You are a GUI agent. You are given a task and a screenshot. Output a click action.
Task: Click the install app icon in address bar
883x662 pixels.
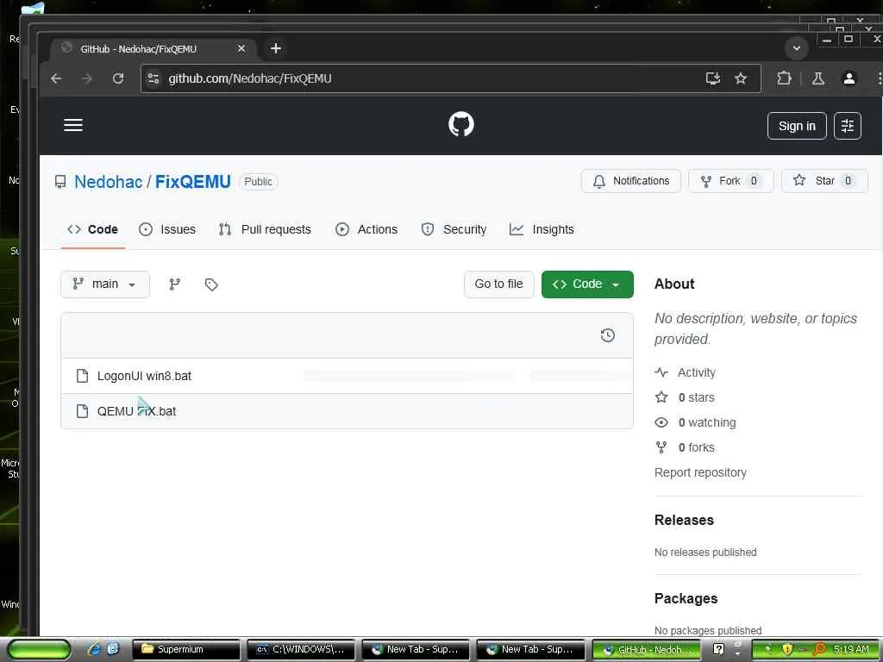pyautogui.click(x=713, y=78)
